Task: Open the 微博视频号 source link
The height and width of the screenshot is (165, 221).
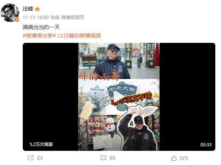Action: tap(72, 17)
